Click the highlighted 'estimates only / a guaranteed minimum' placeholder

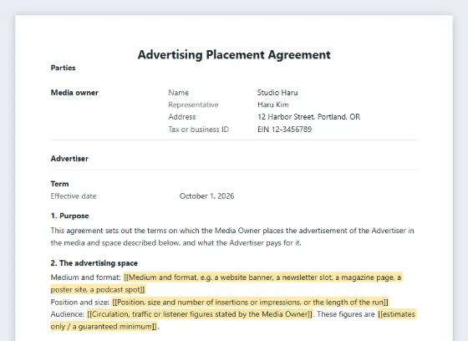click(233, 320)
